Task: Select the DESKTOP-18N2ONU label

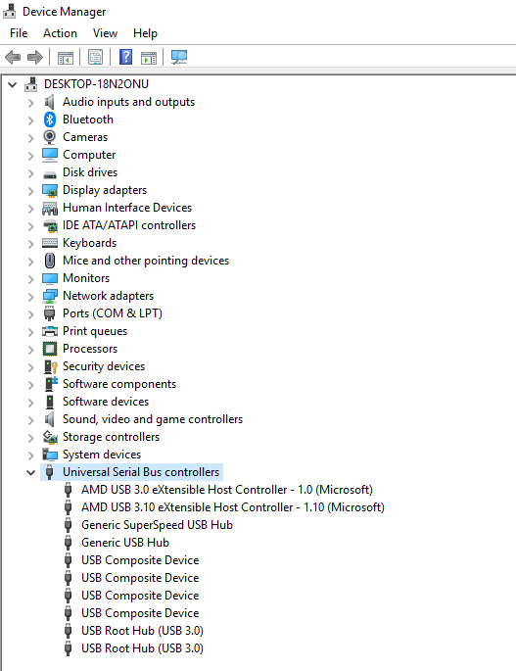Action: [x=96, y=84]
